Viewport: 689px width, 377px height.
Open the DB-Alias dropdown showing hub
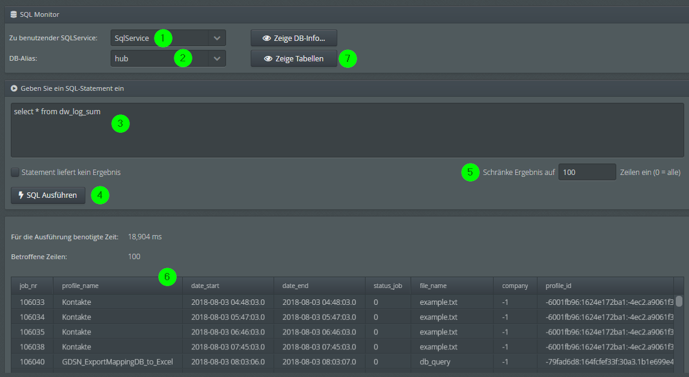tap(168, 58)
